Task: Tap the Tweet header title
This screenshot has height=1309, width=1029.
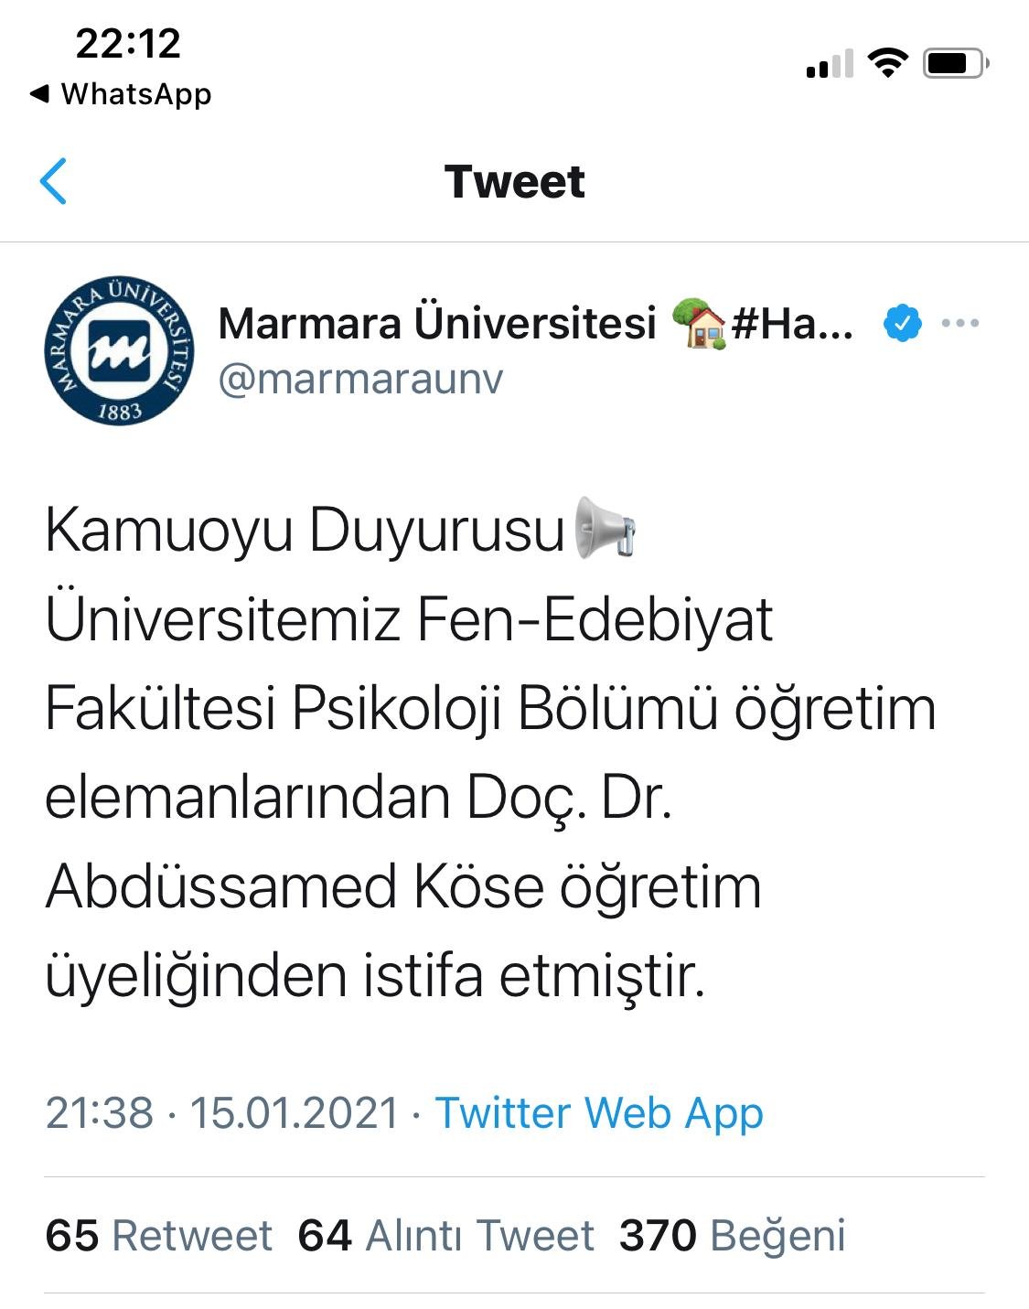Action: [x=514, y=181]
